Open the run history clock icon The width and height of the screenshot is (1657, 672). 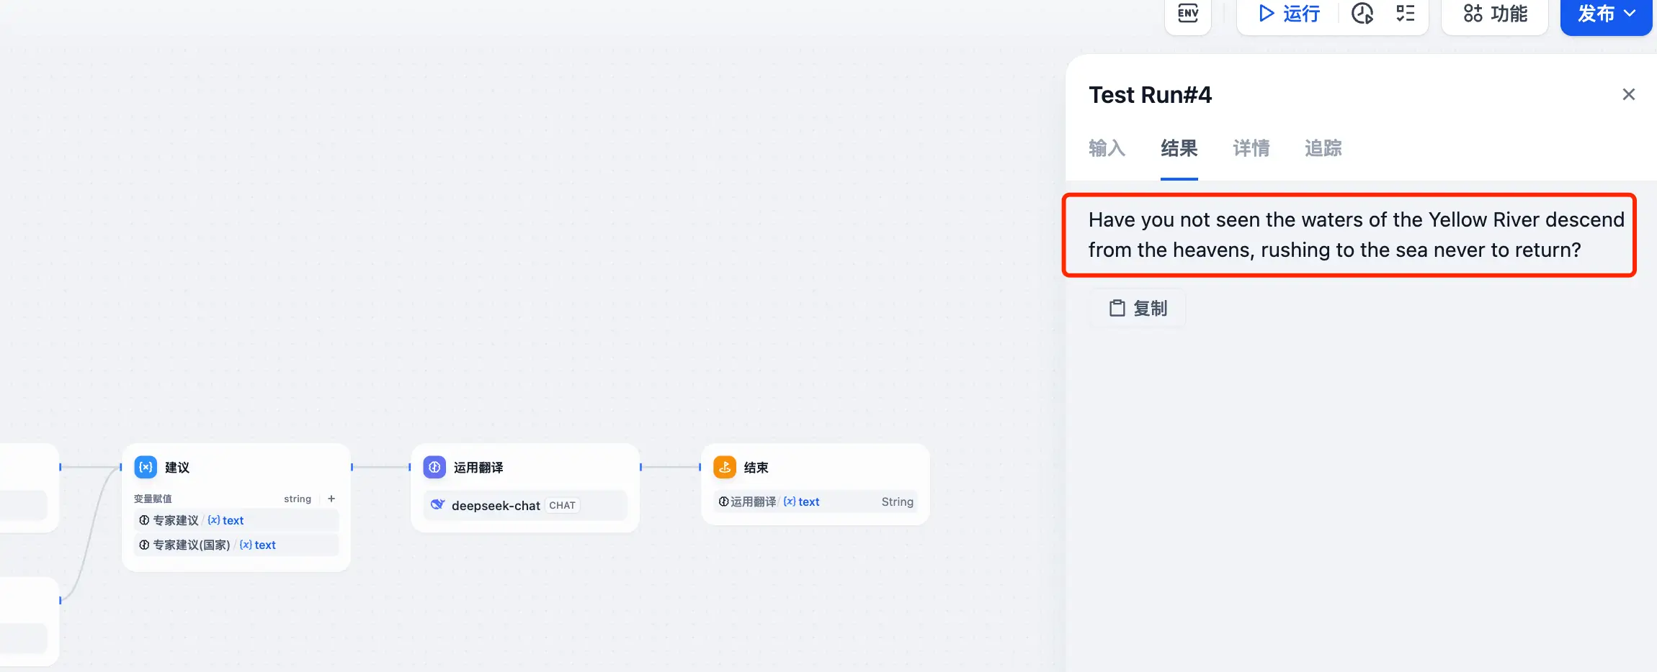tap(1362, 14)
